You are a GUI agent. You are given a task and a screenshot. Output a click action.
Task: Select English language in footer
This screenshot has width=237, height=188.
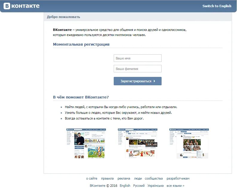(x=125, y=186)
